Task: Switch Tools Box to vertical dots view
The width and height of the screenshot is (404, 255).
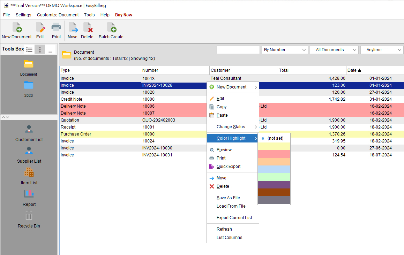Action: point(40,49)
